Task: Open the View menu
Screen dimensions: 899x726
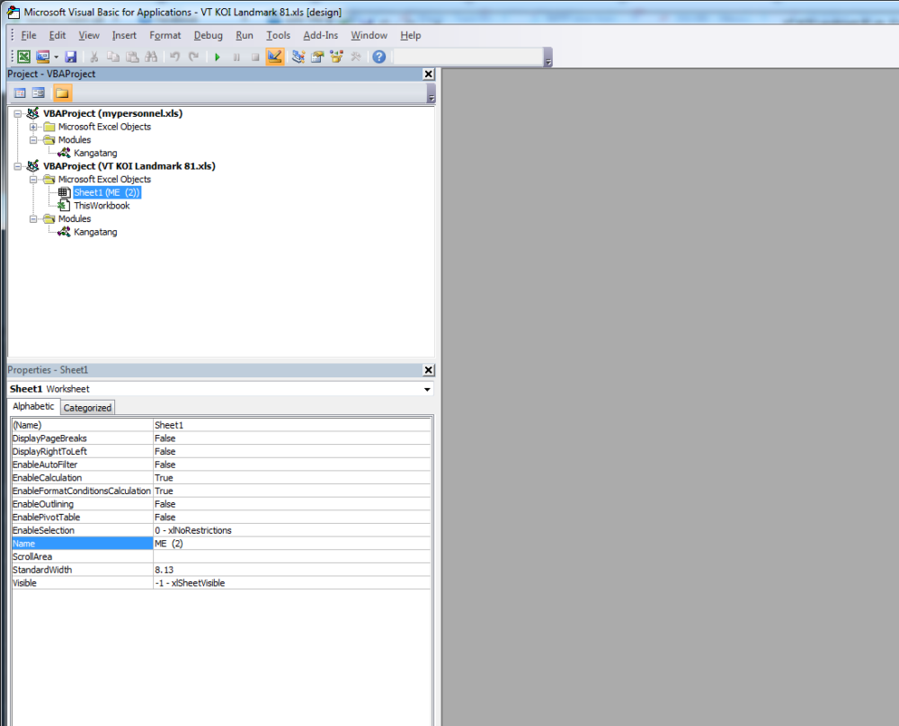Action: coord(89,36)
